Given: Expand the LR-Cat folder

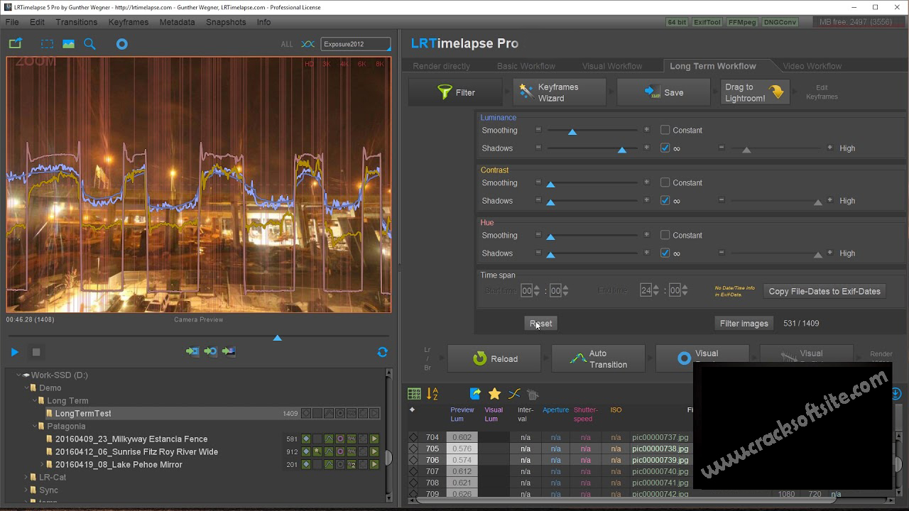Looking at the screenshot, I should 26,477.
